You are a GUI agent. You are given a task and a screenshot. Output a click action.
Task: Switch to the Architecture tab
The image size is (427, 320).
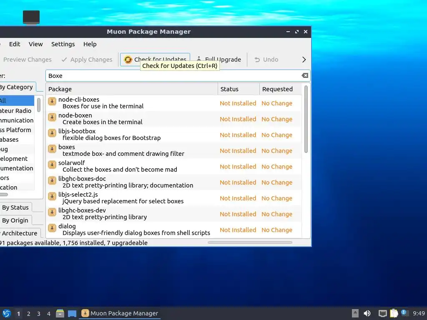[x=20, y=233]
